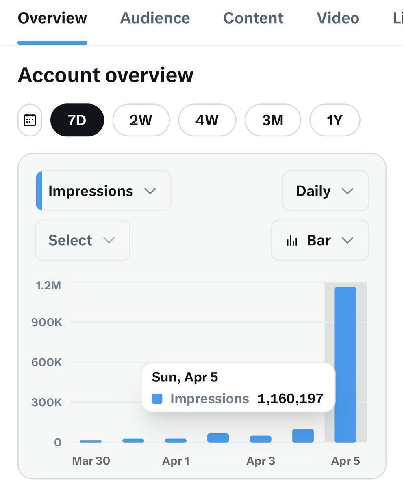Click the bar chart icon beside Bar
The width and height of the screenshot is (404, 487).
tap(292, 240)
